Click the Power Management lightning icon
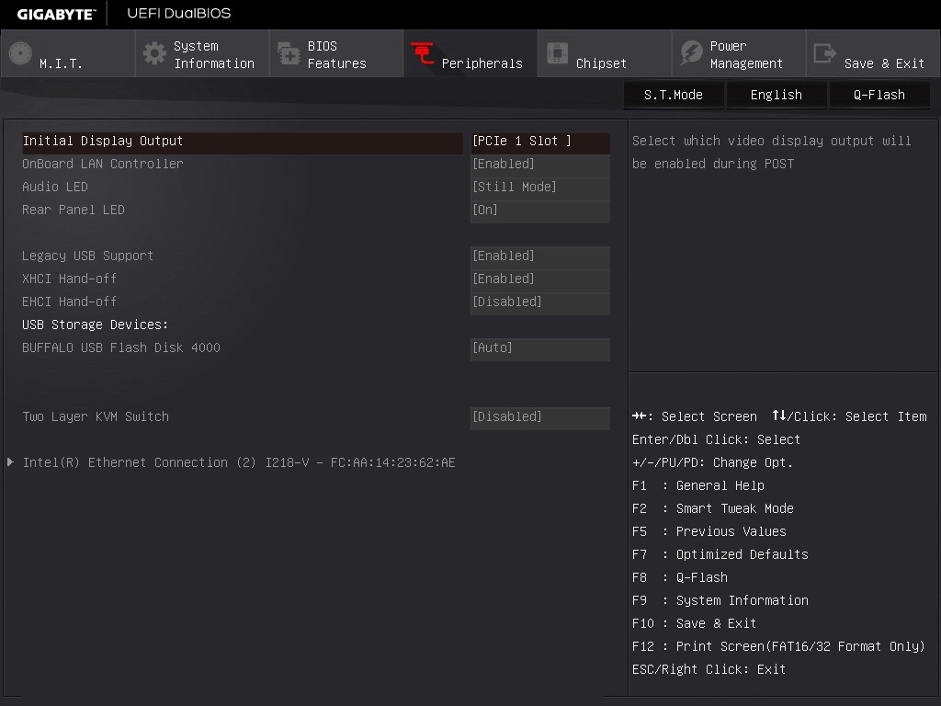 691,53
